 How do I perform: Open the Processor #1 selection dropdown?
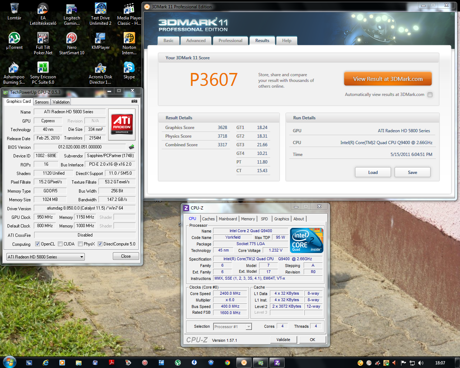[x=233, y=327]
